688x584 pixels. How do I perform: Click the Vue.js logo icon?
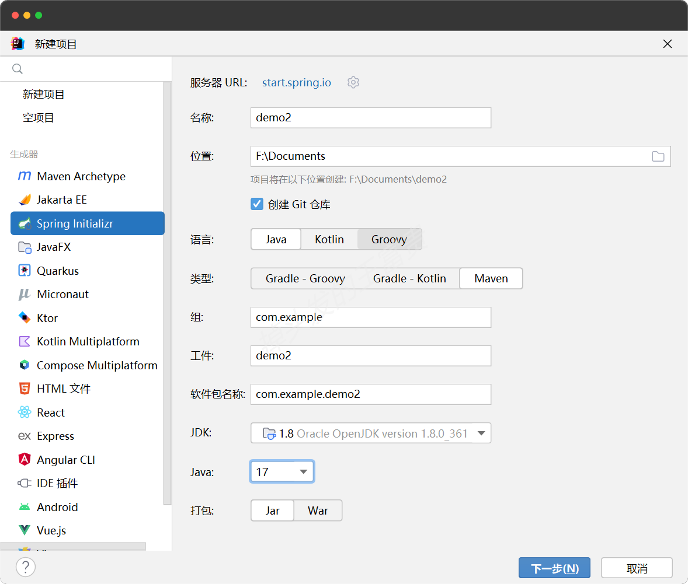point(25,530)
